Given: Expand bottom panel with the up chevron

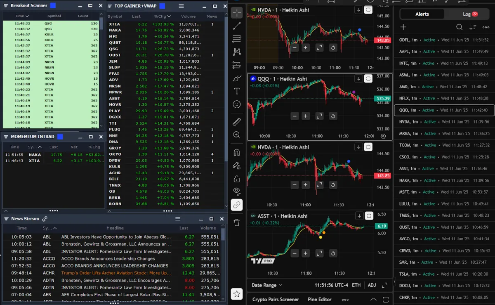Looking at the screenshot, I should [x=373, y=300].
